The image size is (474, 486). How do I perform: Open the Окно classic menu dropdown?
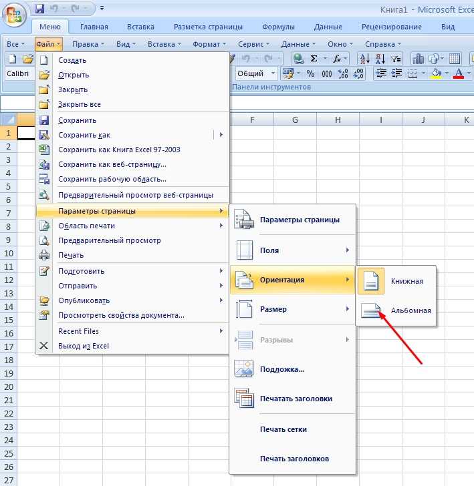[x=340, y=44]
